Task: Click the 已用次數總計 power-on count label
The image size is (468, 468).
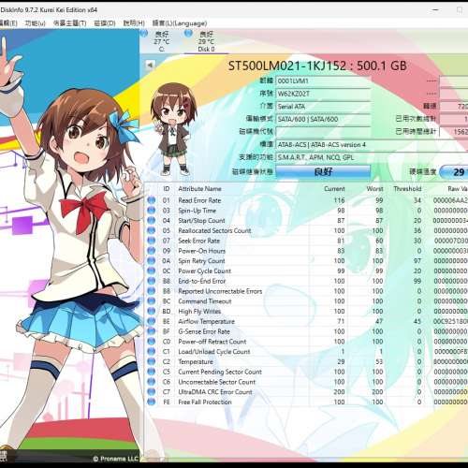Action: pyautogui.click(x=416, y=119)
